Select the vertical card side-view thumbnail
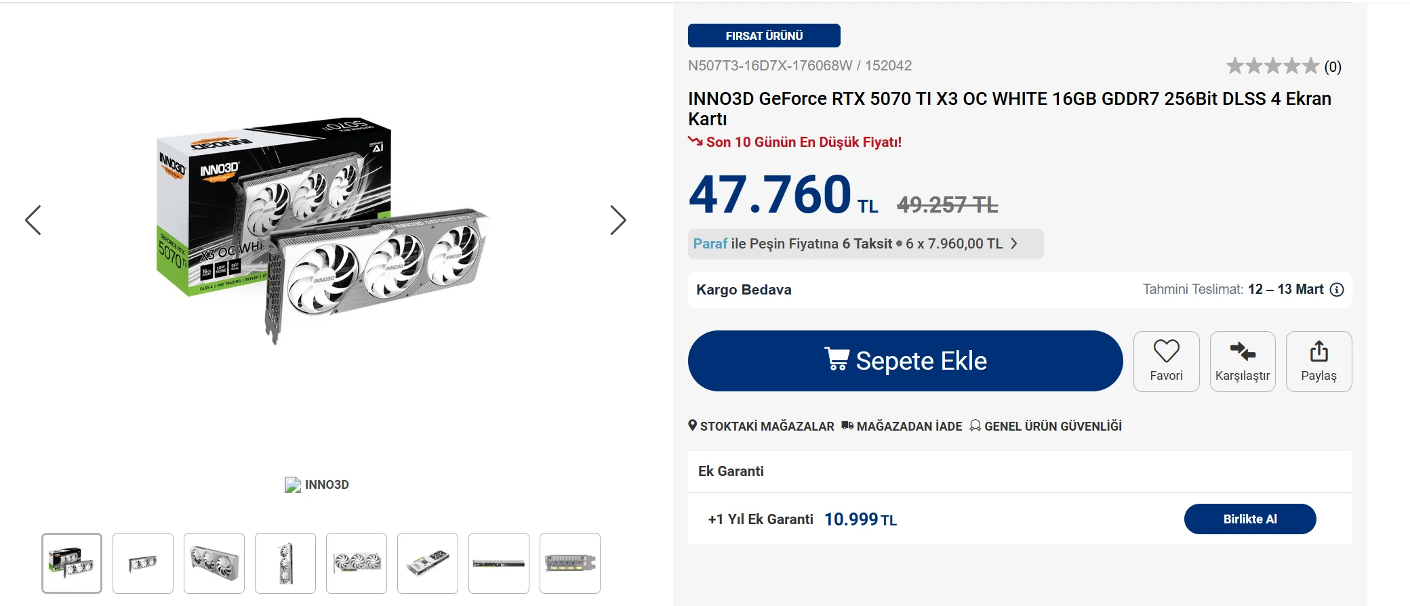The image size is (1410, 606). (285, 563)
